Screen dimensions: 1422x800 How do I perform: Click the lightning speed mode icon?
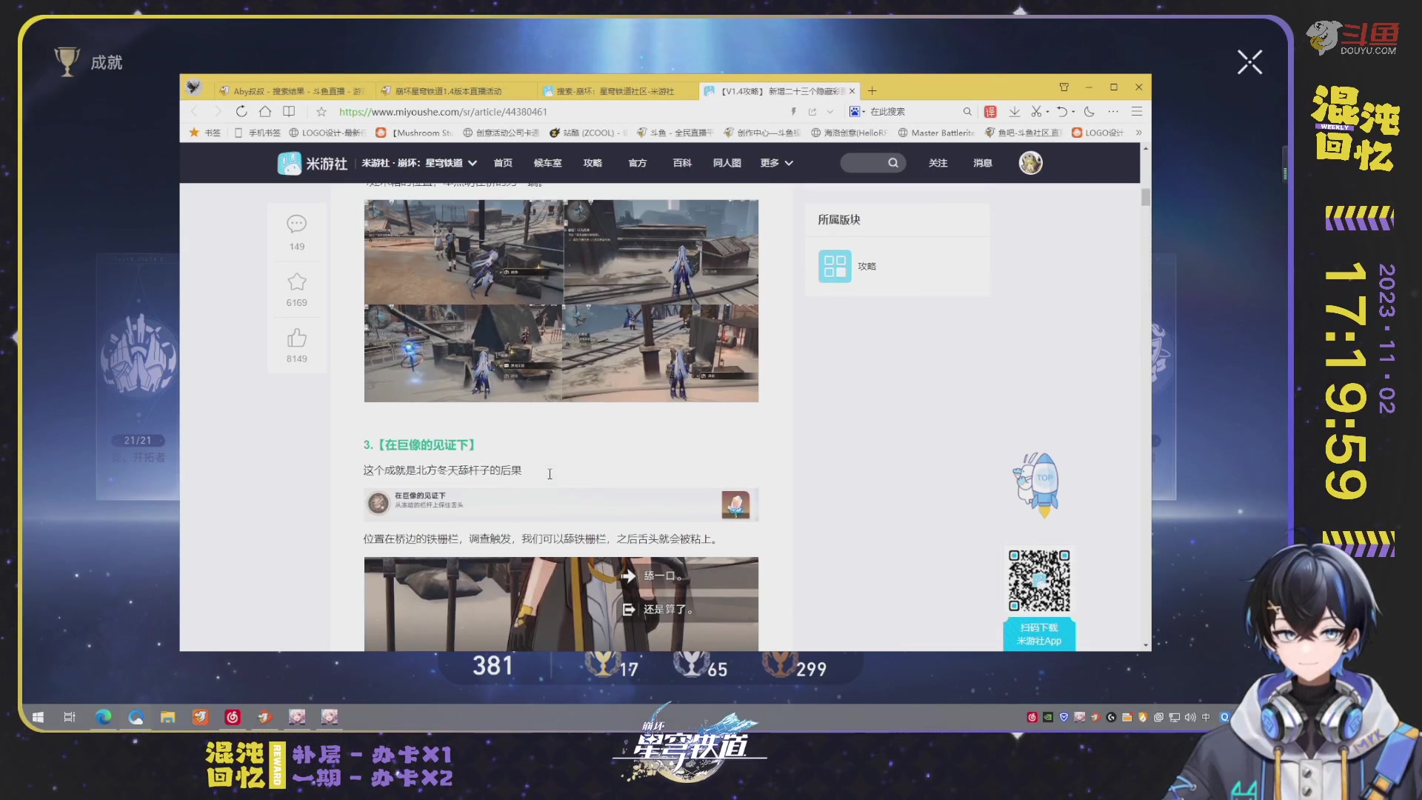tap(793, 112)
